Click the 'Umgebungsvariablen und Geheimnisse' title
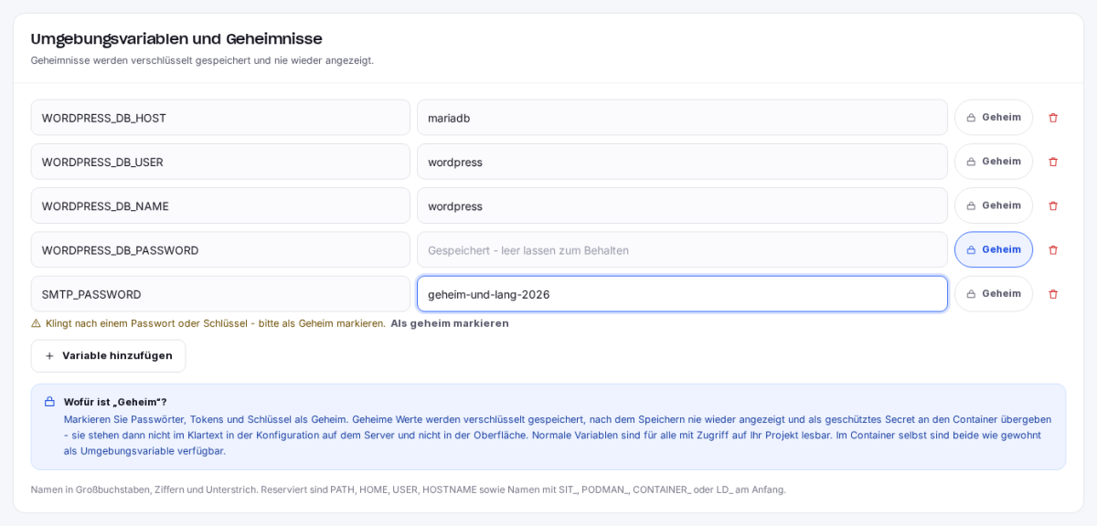 tap(176, 38)
